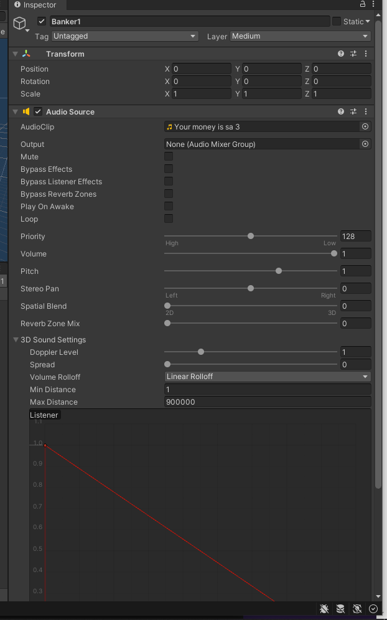
Task: Toggle the Loop checkbox
Action: [x=169, y=219]
